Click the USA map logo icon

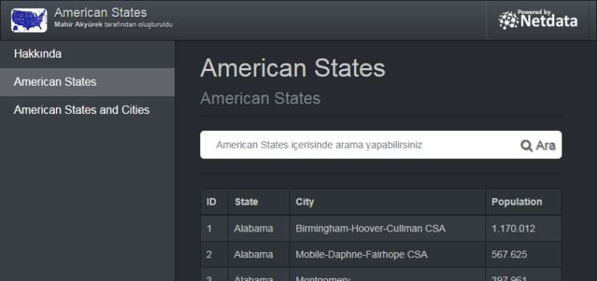click(x=29, y=20)
